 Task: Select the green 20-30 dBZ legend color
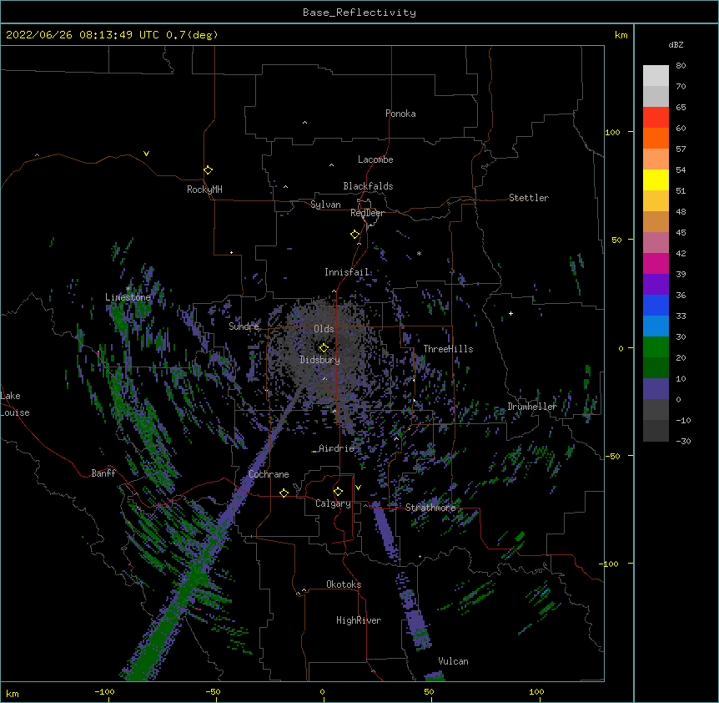[x=656, y=347]
